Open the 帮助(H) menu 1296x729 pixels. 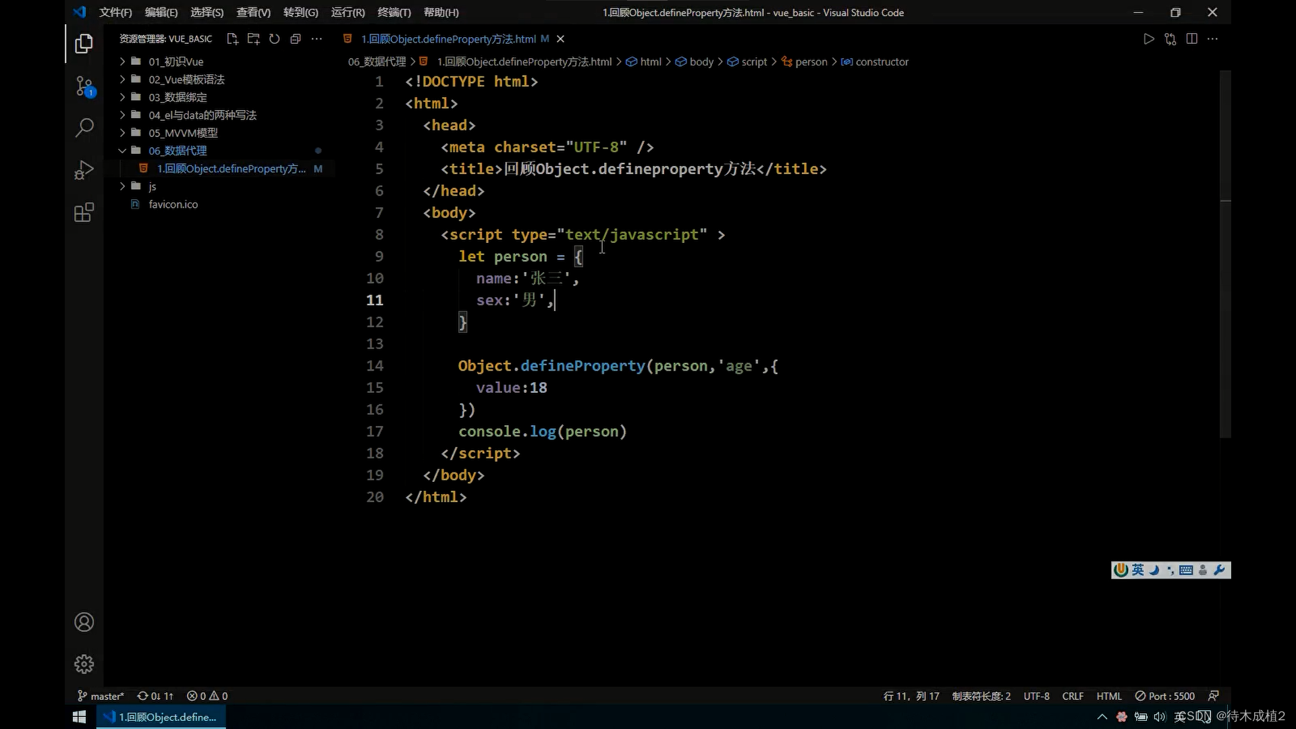[441, 12]
